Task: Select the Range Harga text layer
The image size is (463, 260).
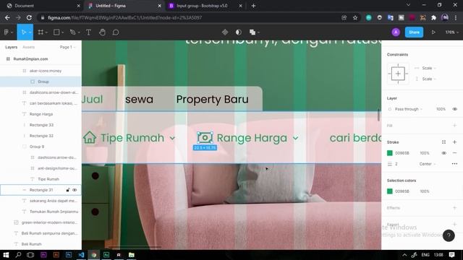Action: pyautogui.click(x=41, y=114)
